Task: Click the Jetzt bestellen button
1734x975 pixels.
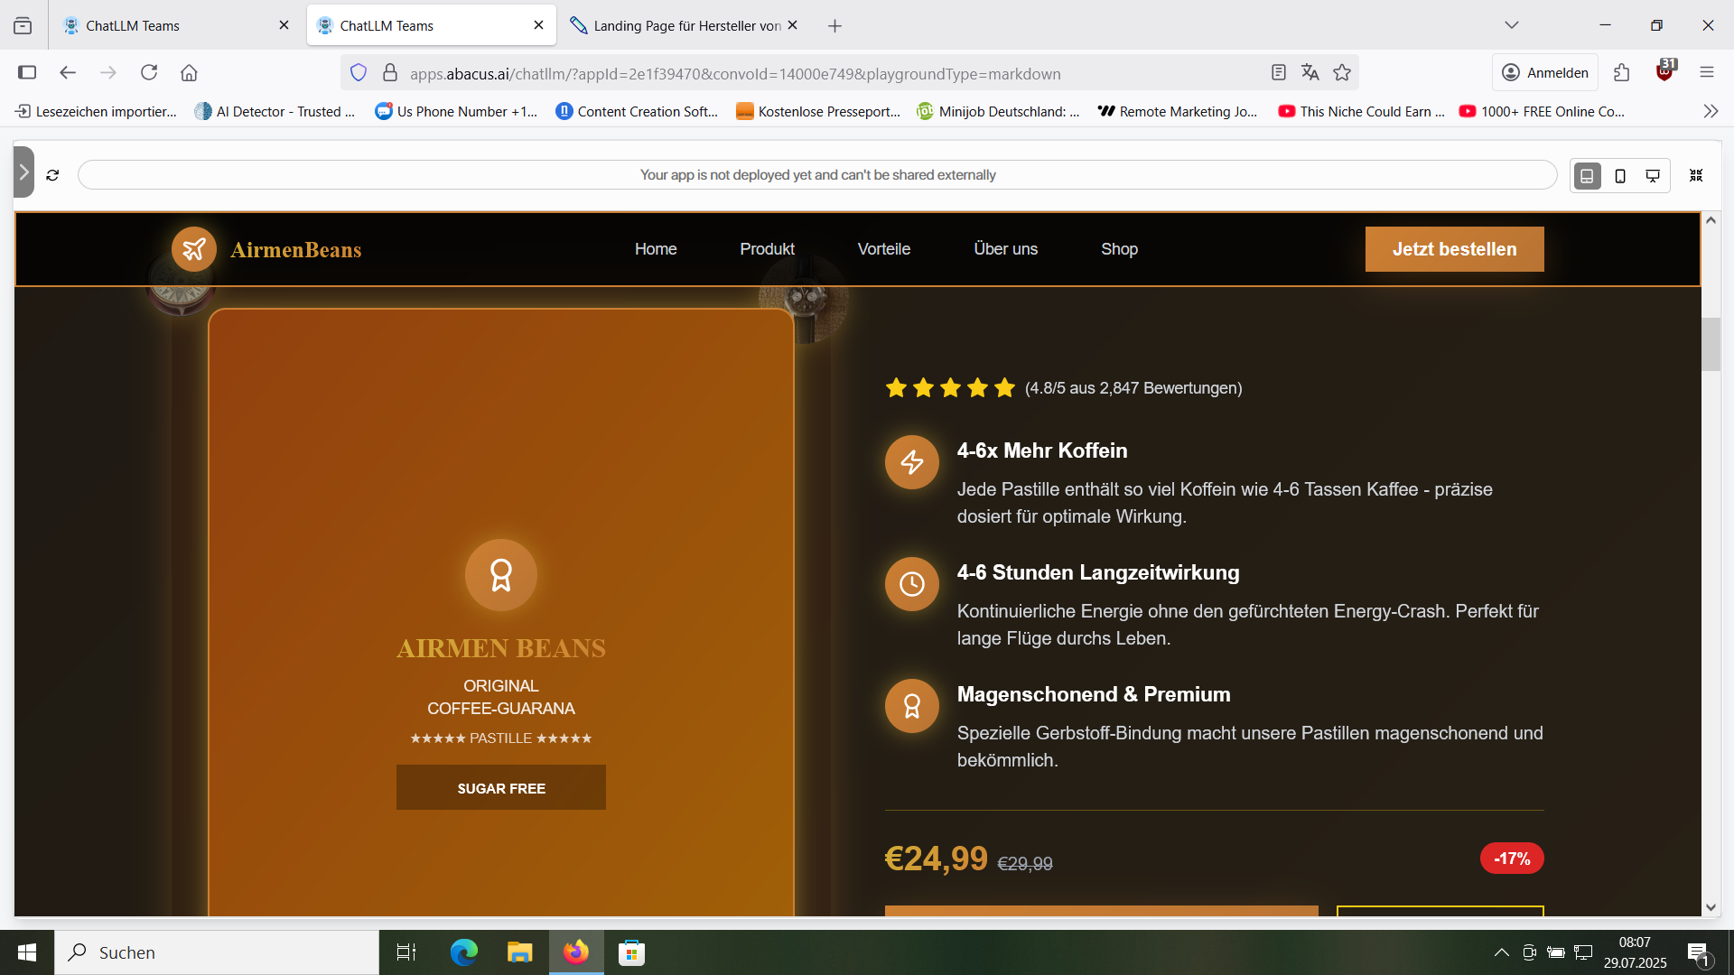Action: (1454, 249)
